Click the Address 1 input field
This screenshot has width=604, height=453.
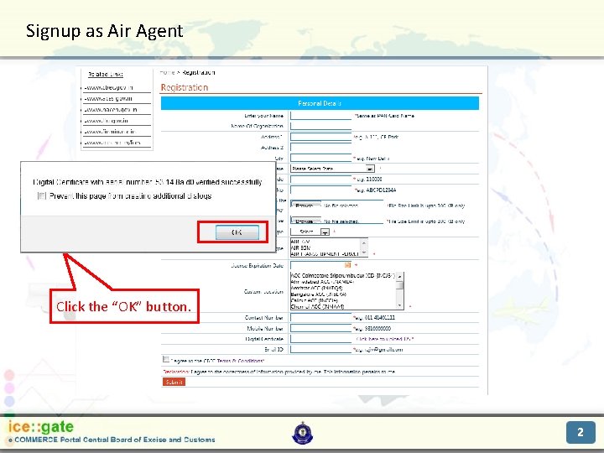320,137
